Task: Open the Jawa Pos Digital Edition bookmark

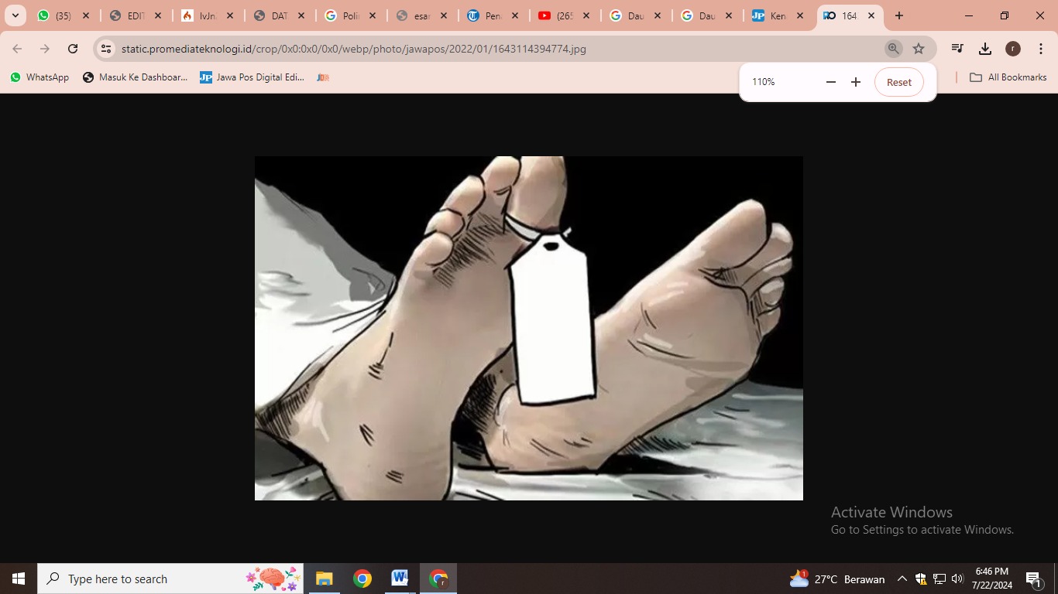Action: (252, 77)
